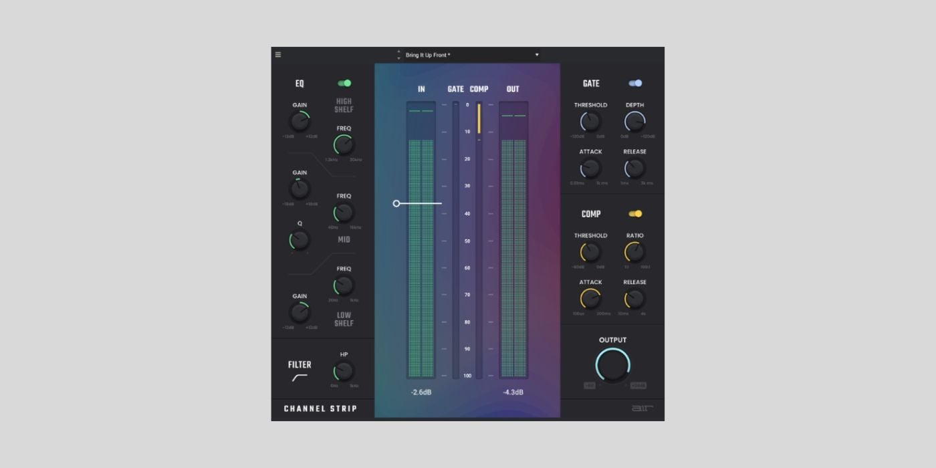The image size is (936, 468).
Task: Click the Comp RATIO knob
Action: pyautogui.click(x=634, y=253)
